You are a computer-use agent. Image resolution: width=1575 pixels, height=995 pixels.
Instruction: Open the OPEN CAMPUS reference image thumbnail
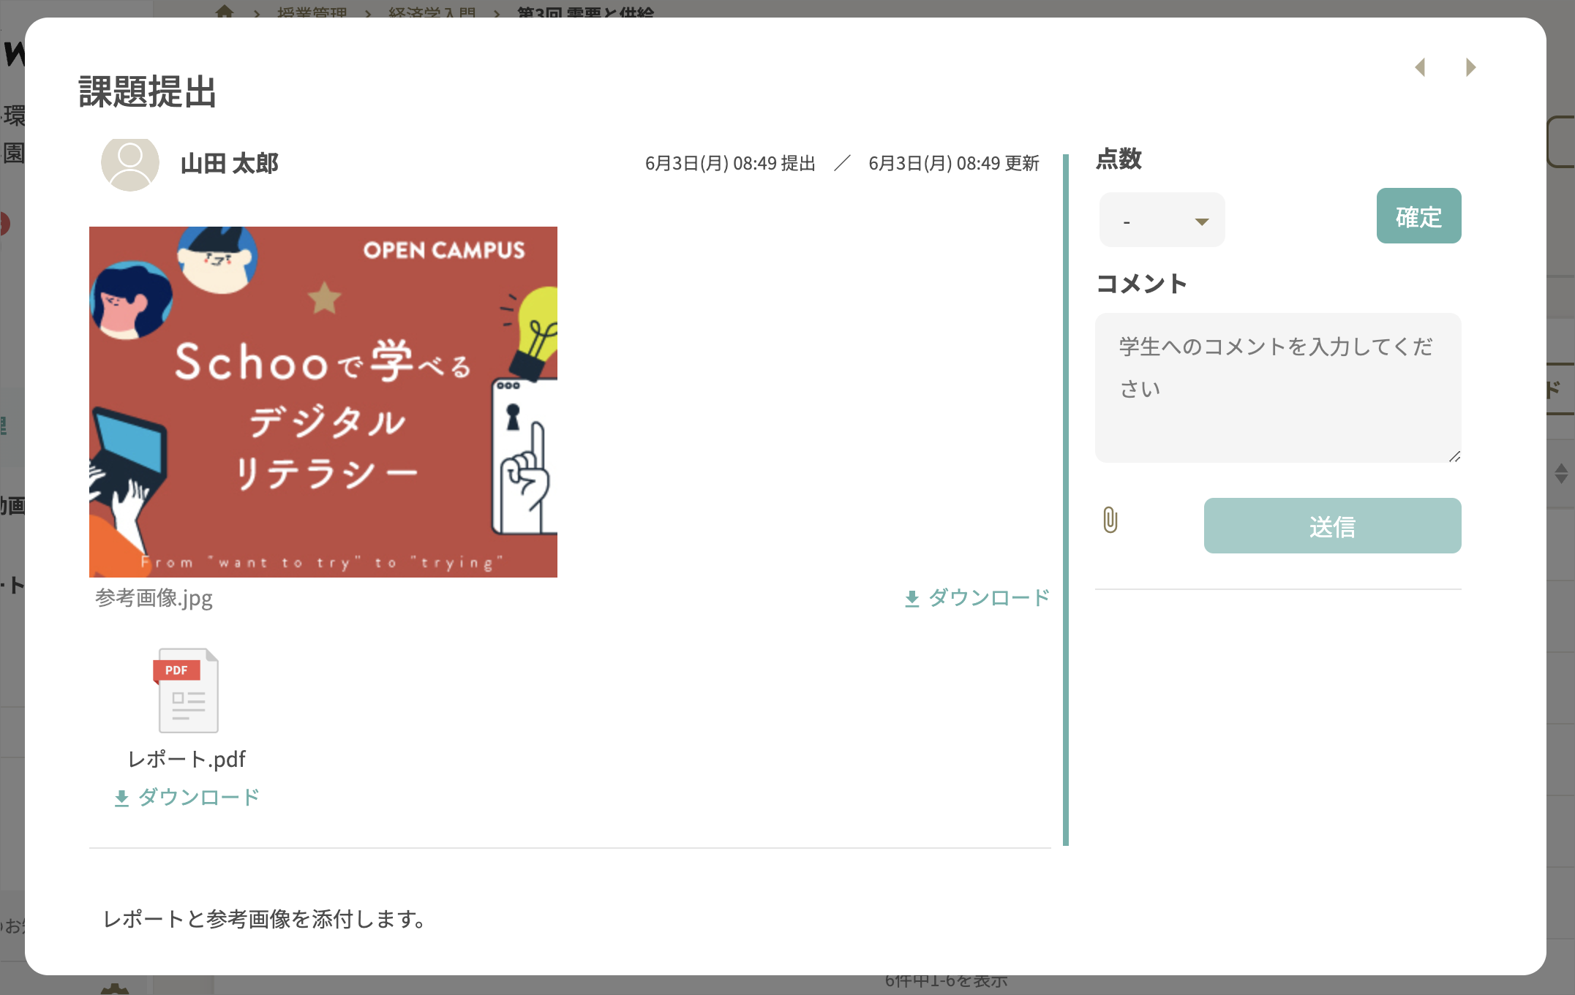coord(323,402)
